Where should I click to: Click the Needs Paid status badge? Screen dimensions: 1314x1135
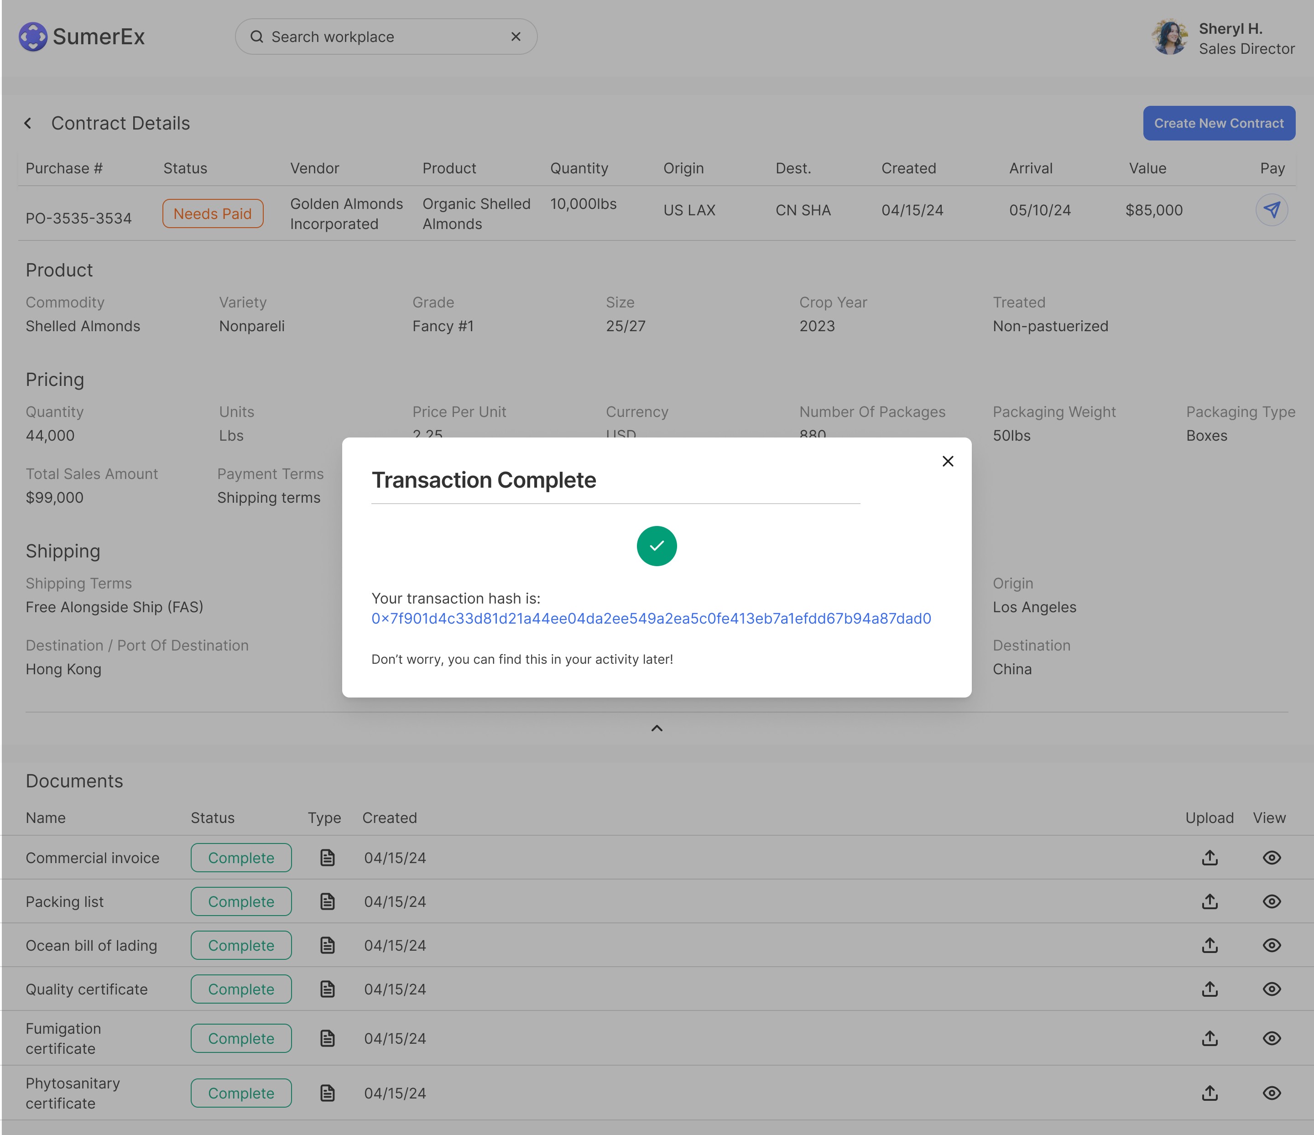[213, 213]
